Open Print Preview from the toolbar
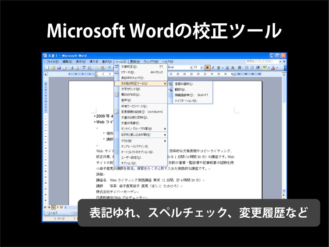Screen dimensions: 329x247 click(x=77, y=68)
